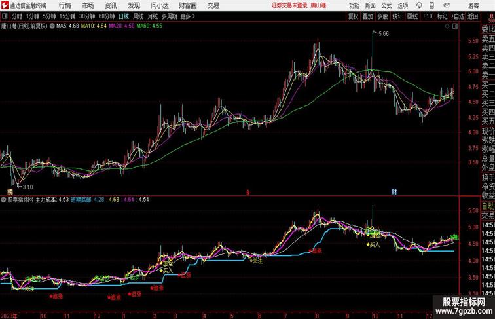Click the MA60: 4.55 label

(149, 26)
